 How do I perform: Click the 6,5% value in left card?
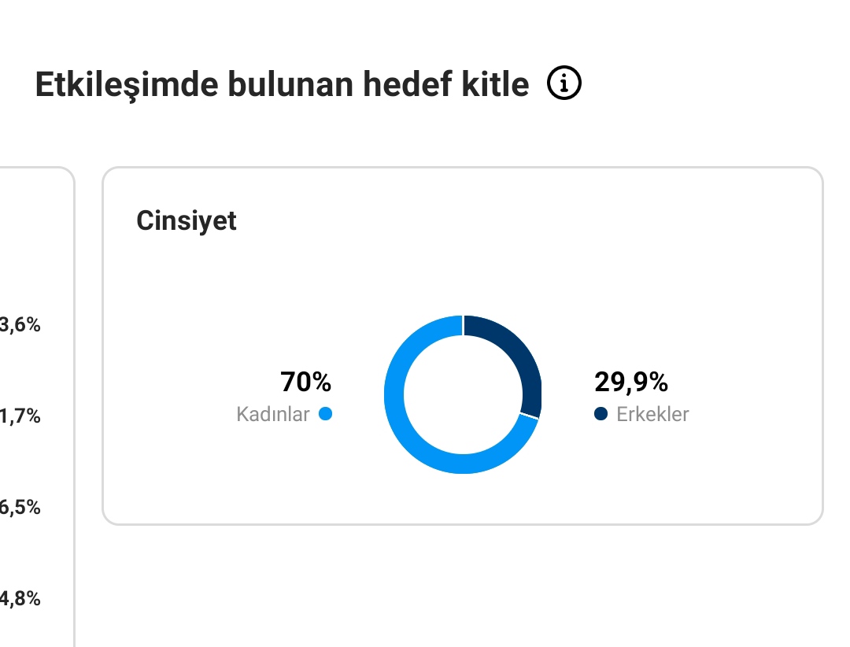pyautogui.click(x=20, y=507)
